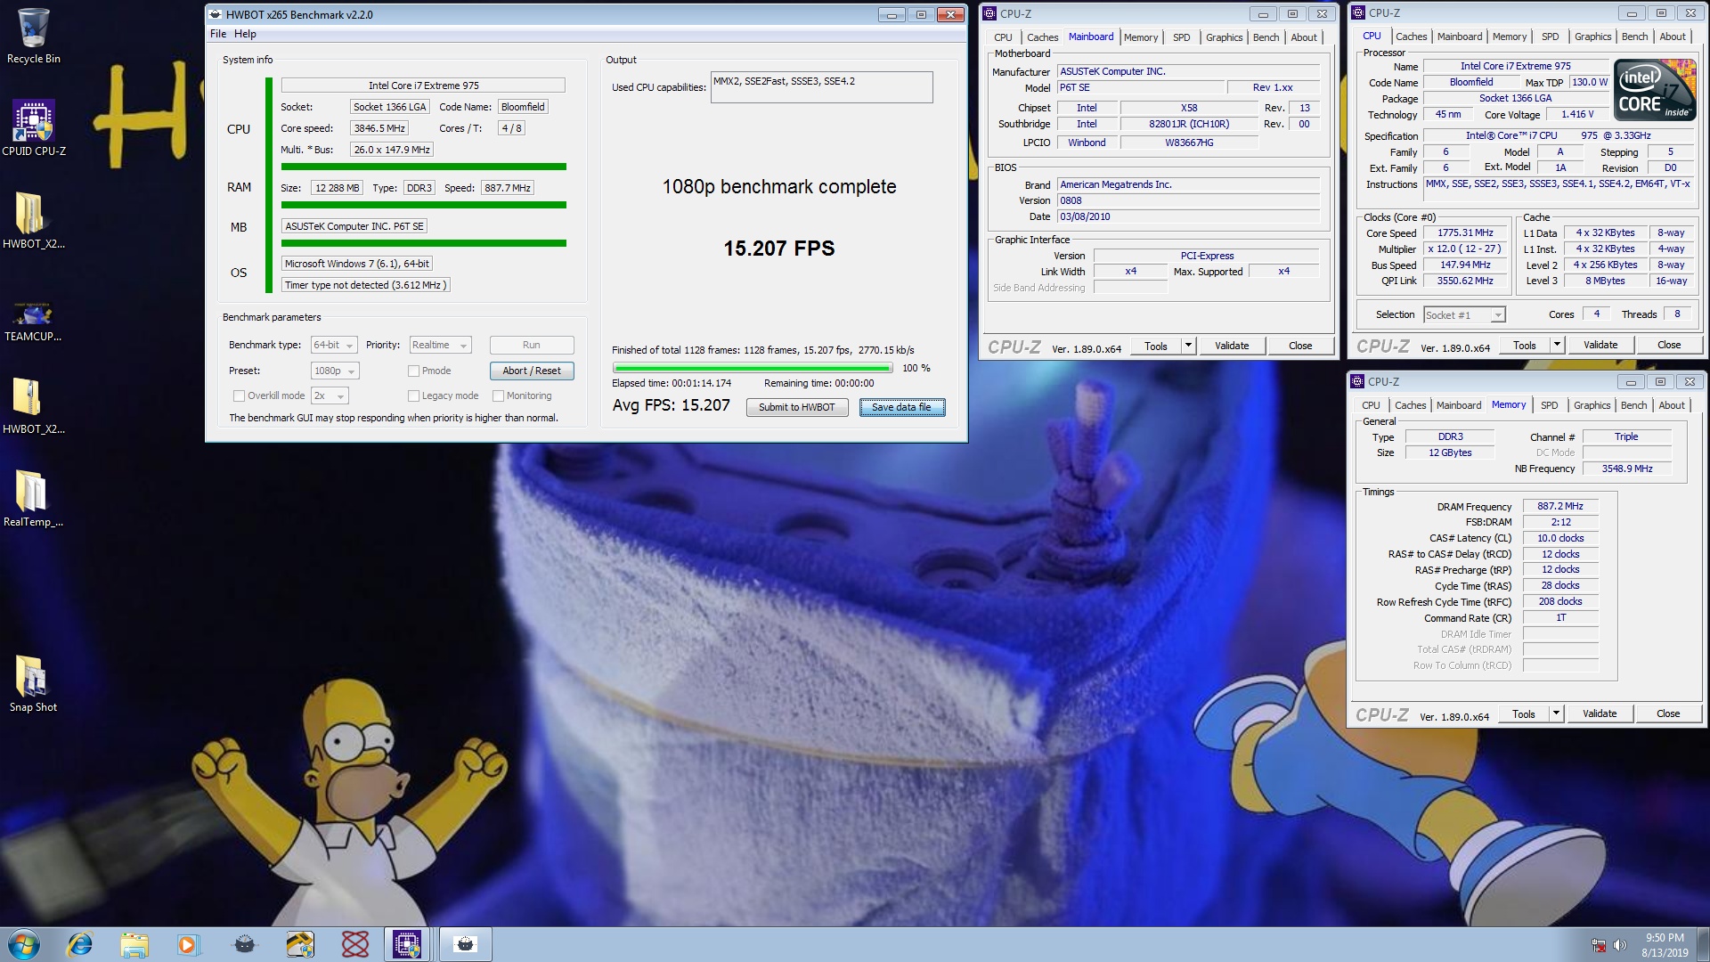Open the Overkill mode 2x dropdown

pos(330,395)
